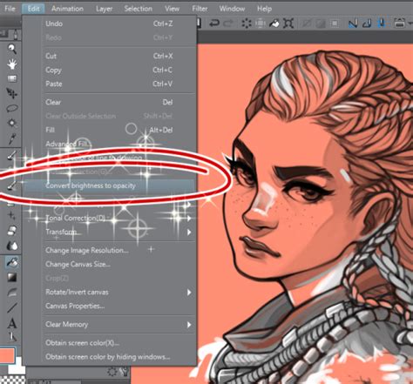Open the File menu

coord(10,9)
